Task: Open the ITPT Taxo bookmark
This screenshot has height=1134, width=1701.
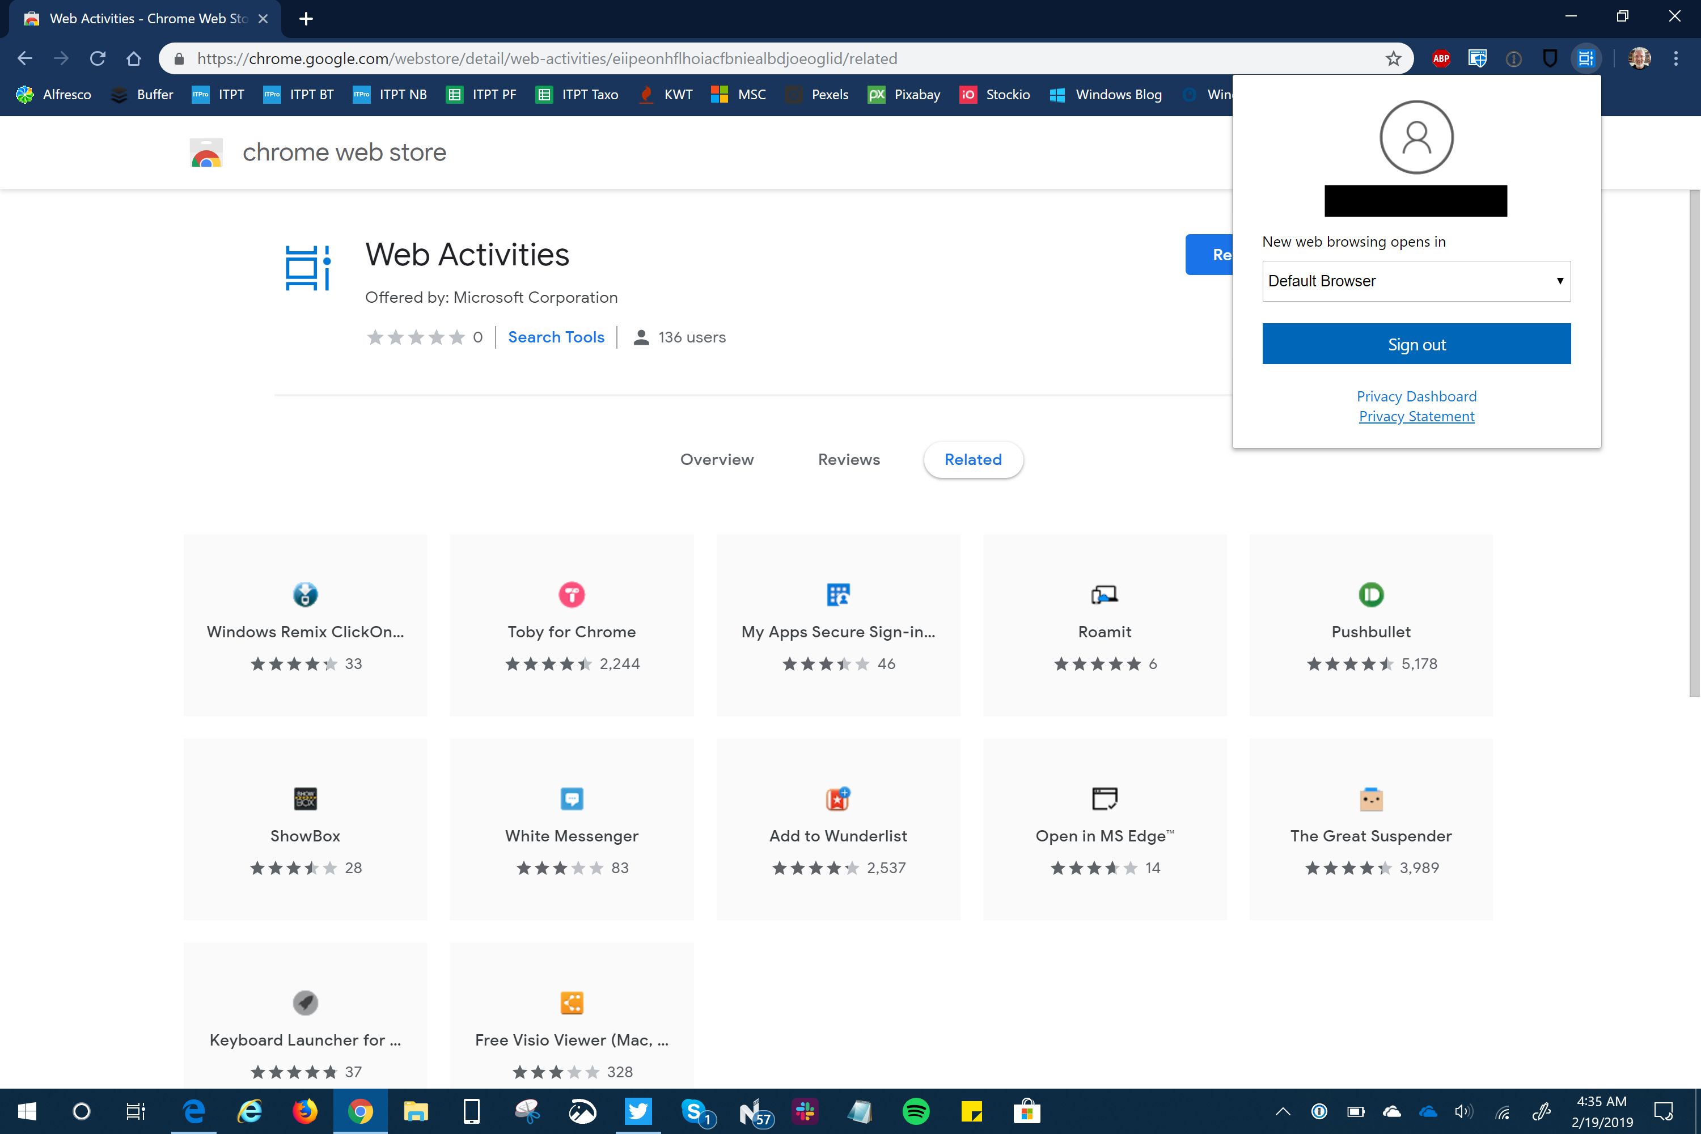Action: [x=577, y=95]
